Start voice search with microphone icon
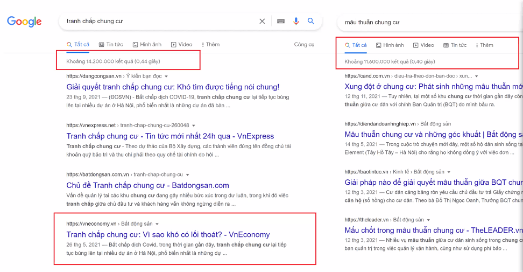 pos(296,22)
